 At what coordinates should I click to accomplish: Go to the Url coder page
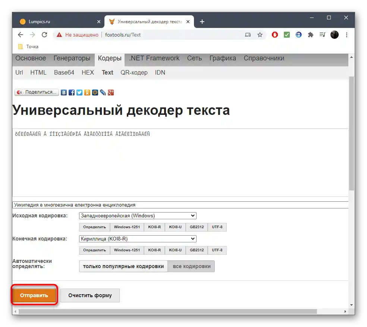click(x=19, y=73)
